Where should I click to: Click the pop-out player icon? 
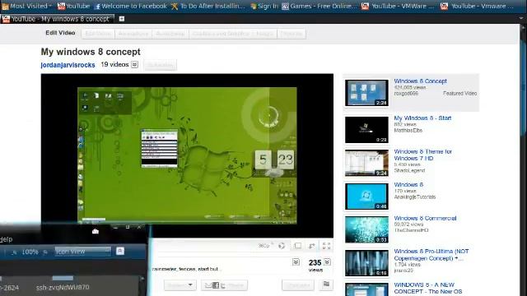click(311, 246)
